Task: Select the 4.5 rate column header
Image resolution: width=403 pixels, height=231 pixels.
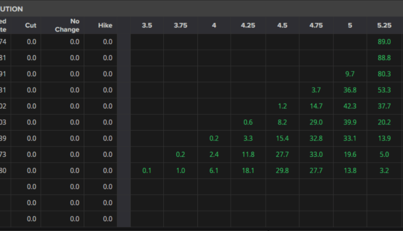Action: (282, 25)
